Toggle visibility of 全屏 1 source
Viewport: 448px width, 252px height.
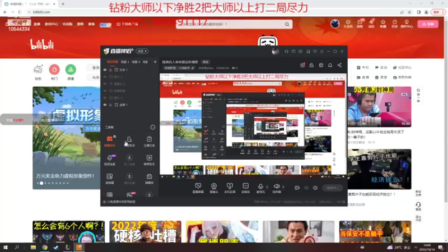pyautogui.click(x=105, y=105)
